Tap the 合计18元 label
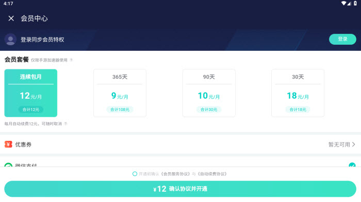This screenshot has height=202, width=361. click(298, 109)
